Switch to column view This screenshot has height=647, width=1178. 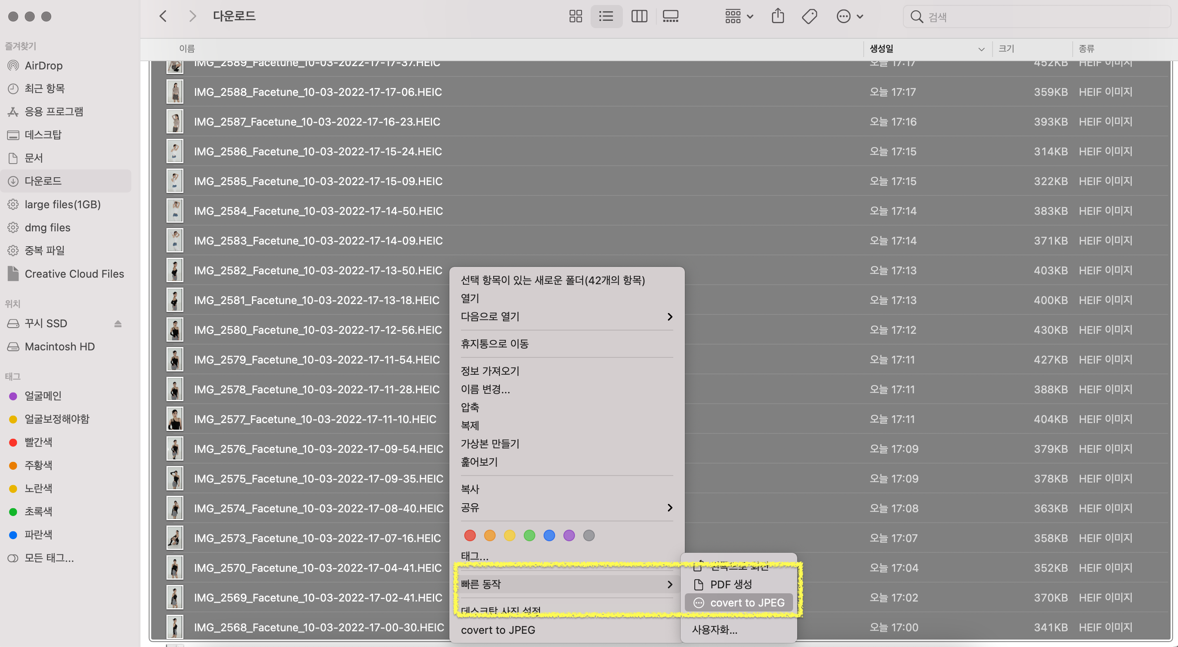[x=639, y=17]
